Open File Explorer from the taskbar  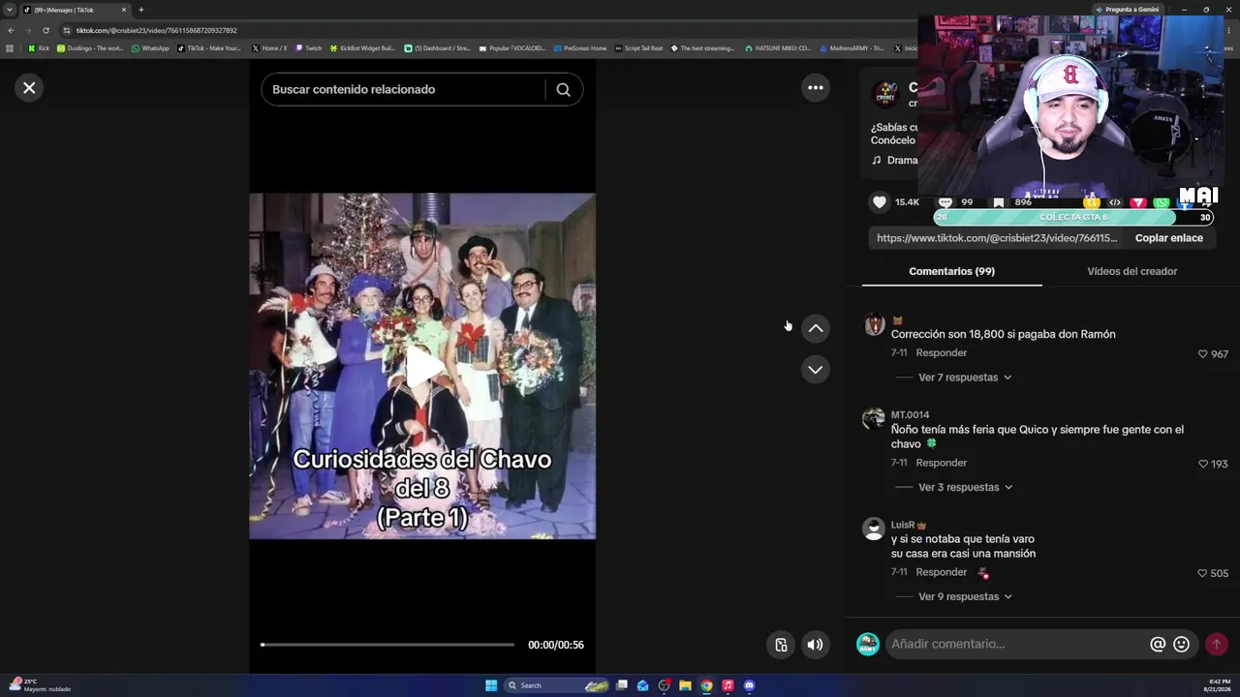pos(685,685)
